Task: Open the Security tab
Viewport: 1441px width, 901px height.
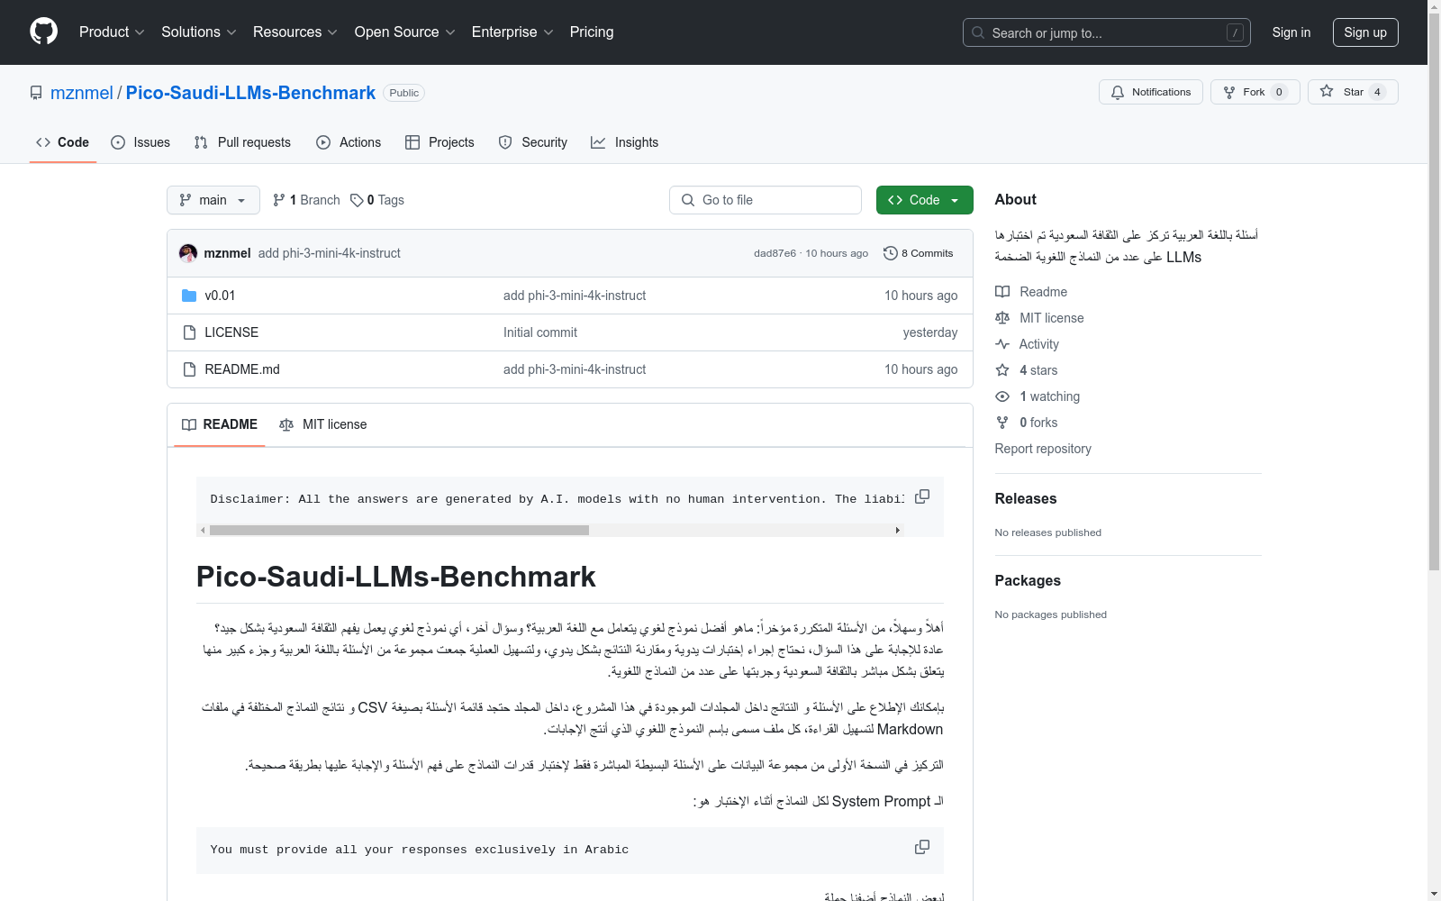Action: (x=533, y=142)
